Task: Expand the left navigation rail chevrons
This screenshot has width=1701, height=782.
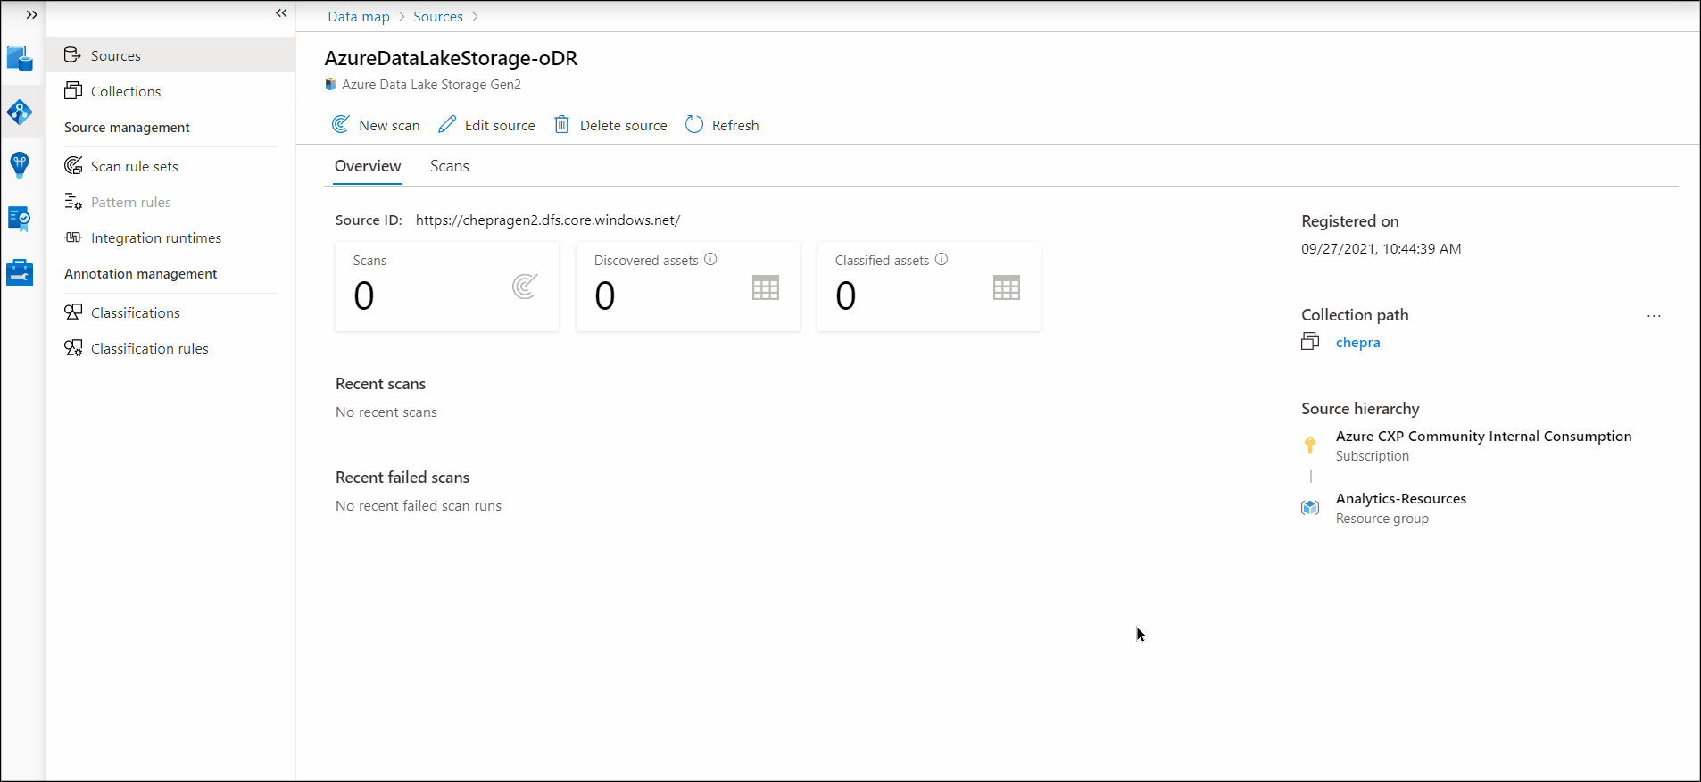Action: (31, 15)
